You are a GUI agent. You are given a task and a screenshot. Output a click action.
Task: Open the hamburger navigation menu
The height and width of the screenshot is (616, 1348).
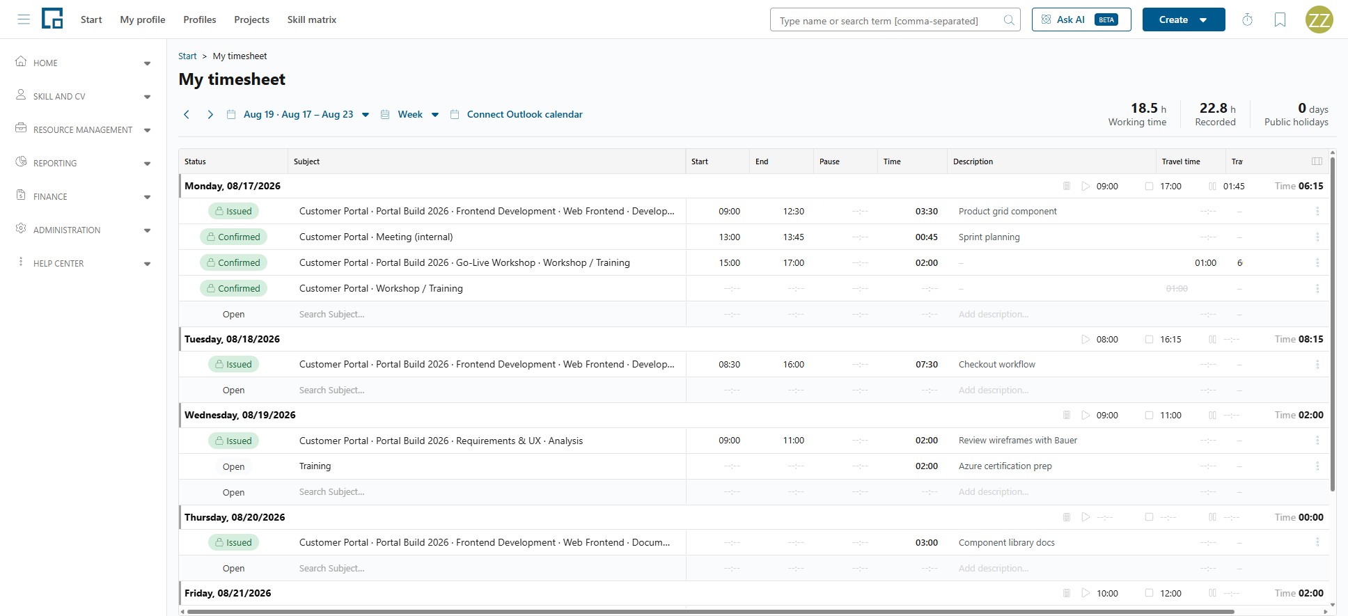tap(24, 19)
